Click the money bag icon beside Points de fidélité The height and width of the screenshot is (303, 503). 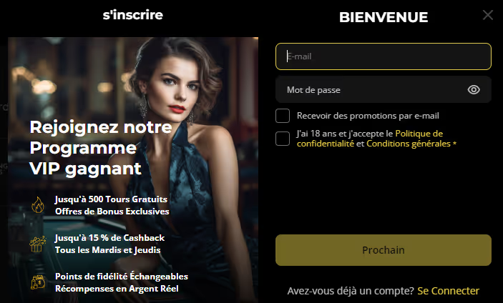(37, 282)
